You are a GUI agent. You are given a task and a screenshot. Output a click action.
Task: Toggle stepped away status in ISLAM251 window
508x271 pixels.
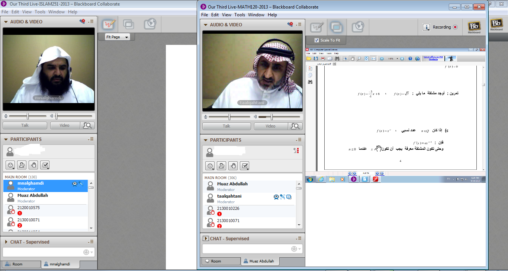pos(22,165)
